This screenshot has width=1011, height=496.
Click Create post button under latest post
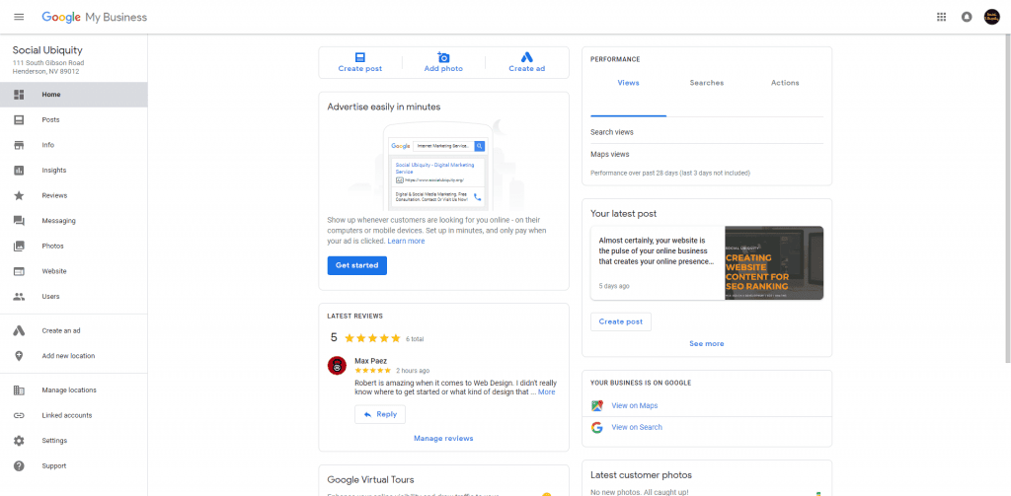(620, 321)
